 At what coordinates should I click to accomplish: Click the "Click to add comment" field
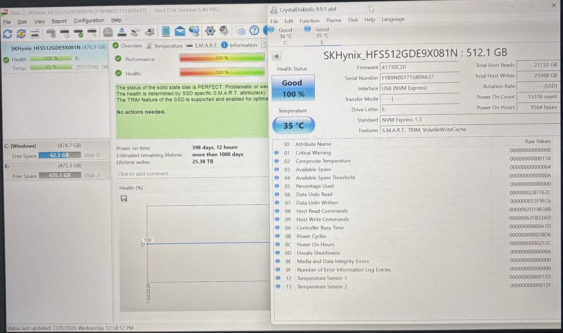tap(193, 174)
